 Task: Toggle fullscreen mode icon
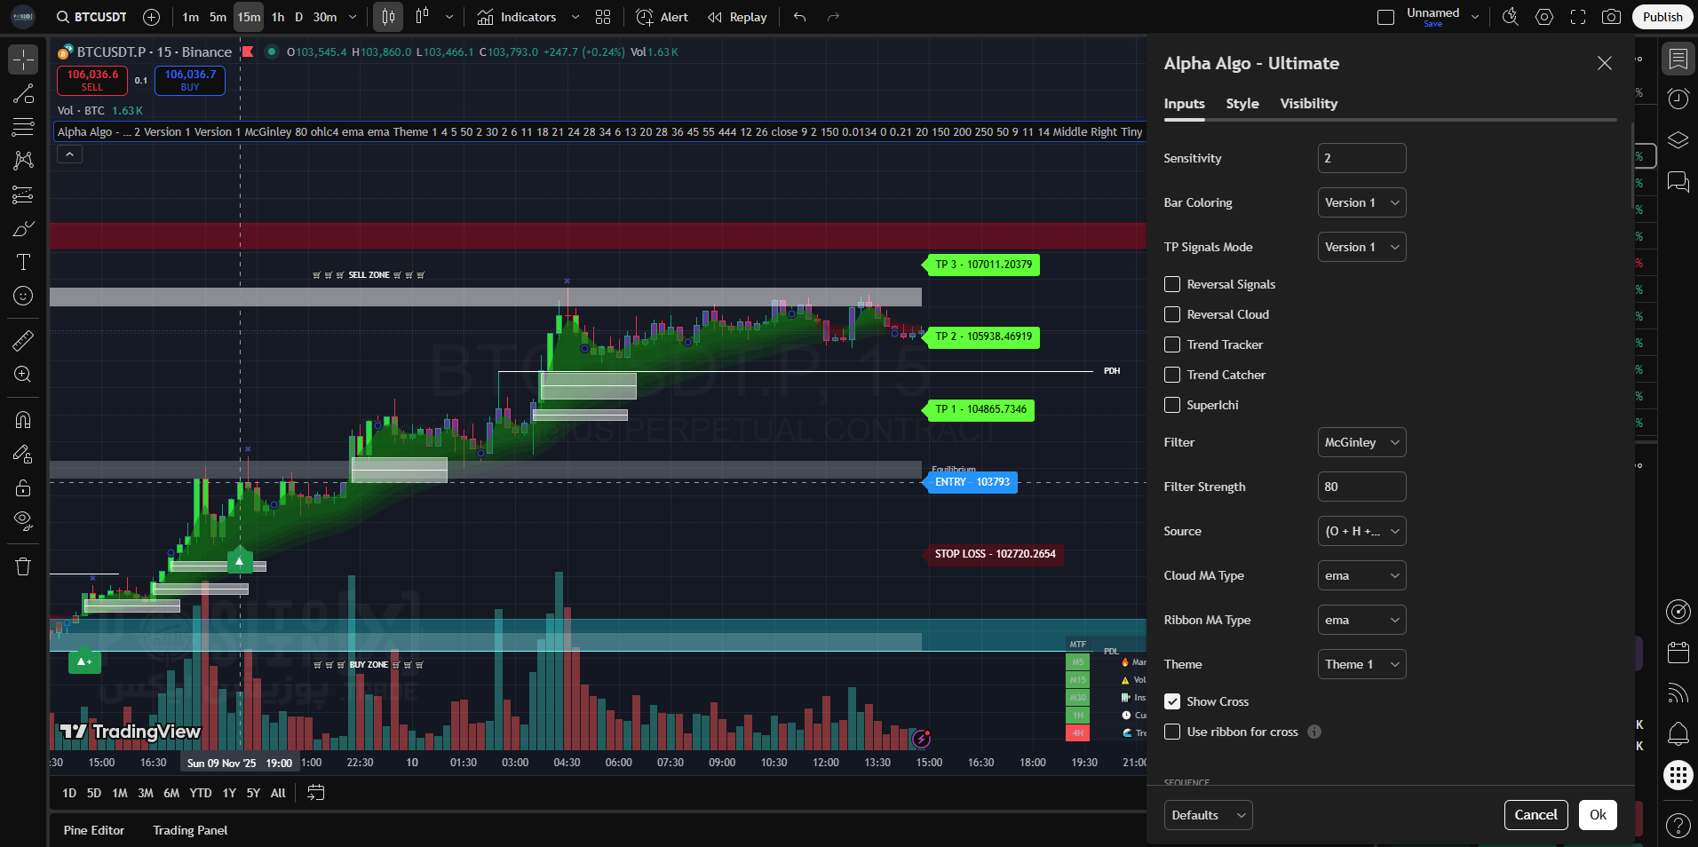click(x=1578, y=17)
